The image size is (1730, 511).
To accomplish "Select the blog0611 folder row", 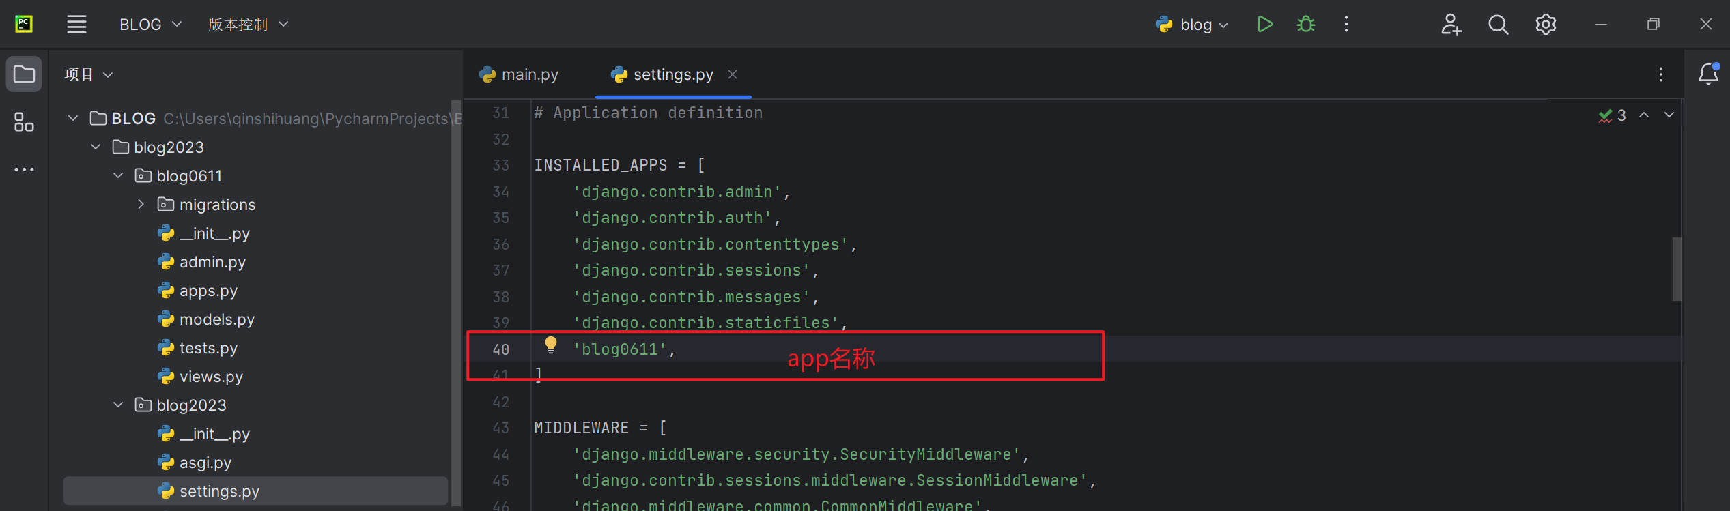I will click(255, 175).
